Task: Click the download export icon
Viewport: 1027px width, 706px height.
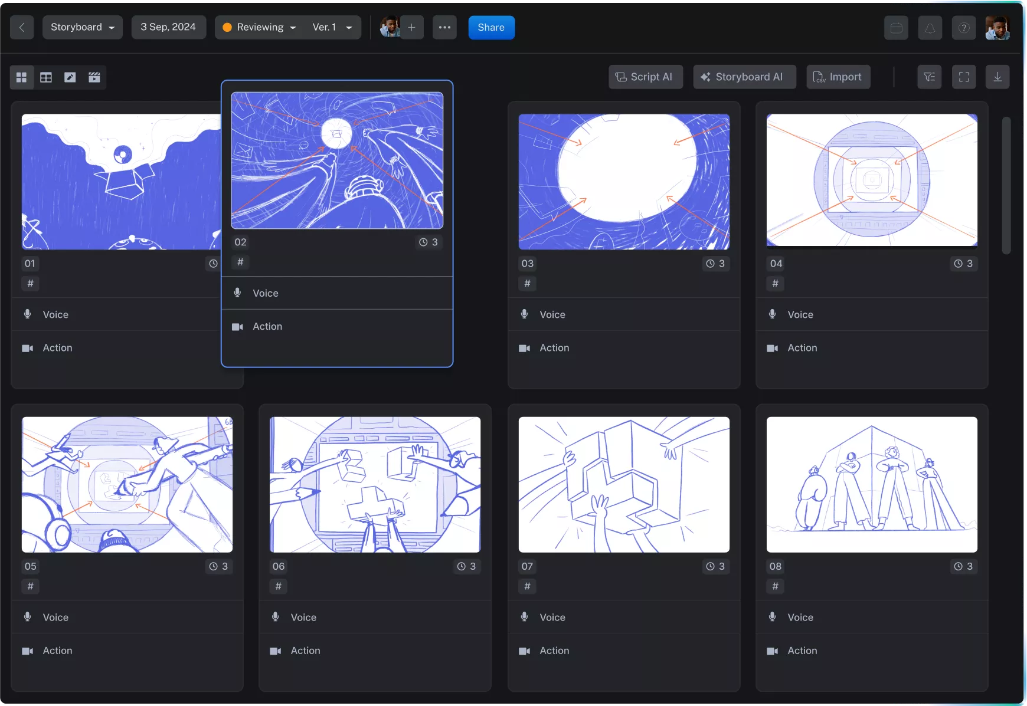Action: [998, 77]
